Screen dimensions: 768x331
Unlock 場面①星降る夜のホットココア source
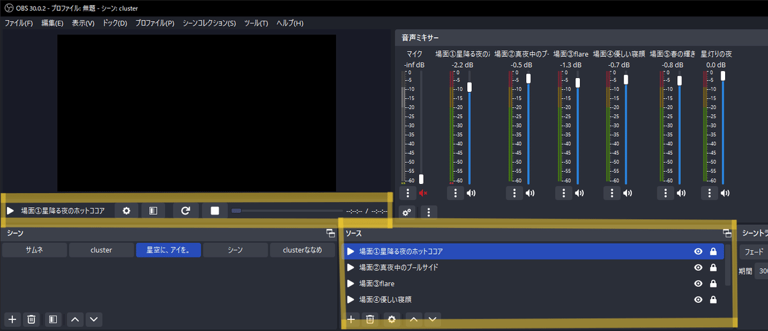point(713,251)
